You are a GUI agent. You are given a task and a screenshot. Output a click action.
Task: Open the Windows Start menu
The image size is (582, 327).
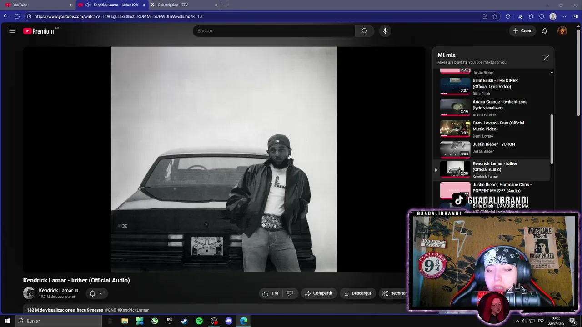coord(7,321)
